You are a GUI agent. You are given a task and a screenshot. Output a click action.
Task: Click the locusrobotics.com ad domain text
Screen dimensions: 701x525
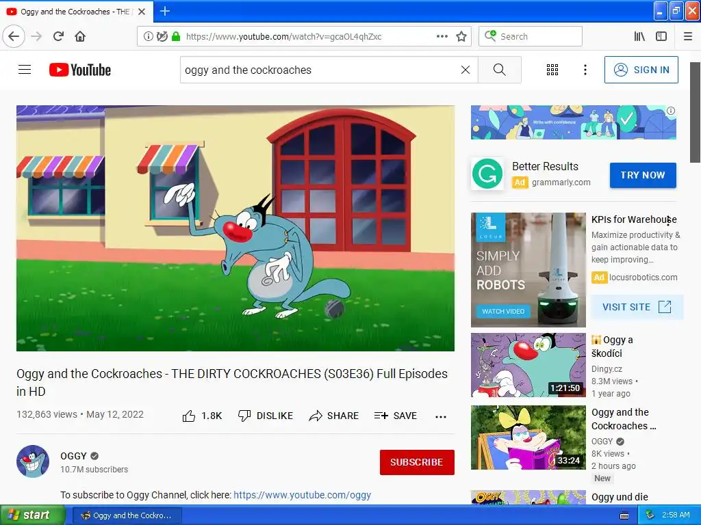click(x=643, y=278)
